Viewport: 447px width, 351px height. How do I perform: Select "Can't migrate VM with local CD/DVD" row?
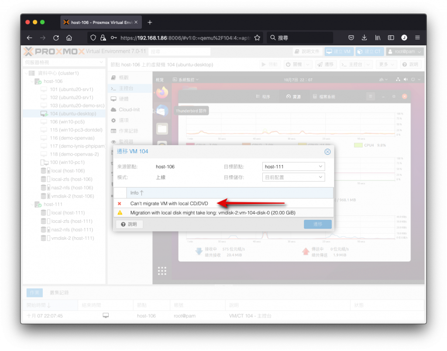click(x=223, y=204)
